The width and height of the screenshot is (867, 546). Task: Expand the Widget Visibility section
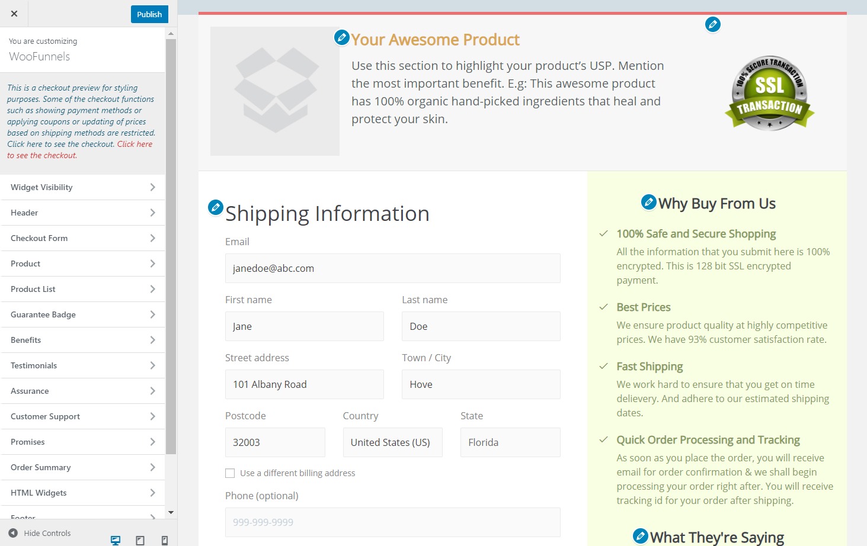tap(83, 187)
